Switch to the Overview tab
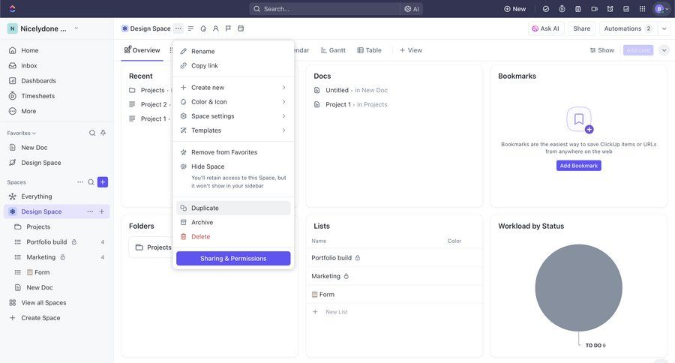The height and width of the screenshot is (363, 675). [x=142, y=50]
